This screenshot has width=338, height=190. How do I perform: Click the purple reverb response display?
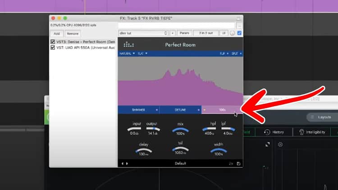click(180, 81)
